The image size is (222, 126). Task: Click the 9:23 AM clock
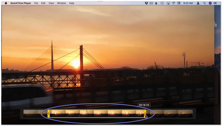point(188,3)
